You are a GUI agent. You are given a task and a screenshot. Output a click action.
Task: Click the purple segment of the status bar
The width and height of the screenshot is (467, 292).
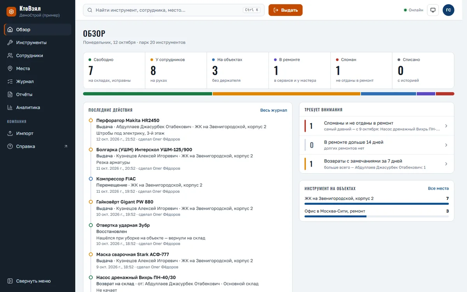click(426, 94)
